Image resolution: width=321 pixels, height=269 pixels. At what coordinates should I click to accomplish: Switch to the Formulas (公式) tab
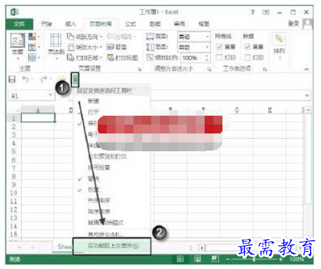[x=131, y=24]
